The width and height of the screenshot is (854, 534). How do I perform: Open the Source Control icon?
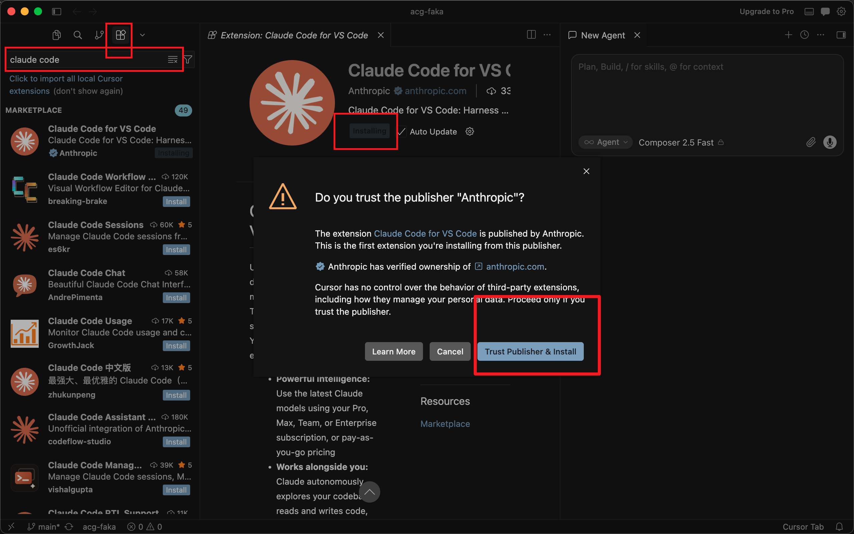pyautogui.click(x=99, y=35)
